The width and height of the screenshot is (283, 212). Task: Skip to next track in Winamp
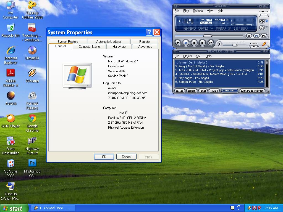pyautogui.click(x=210, y=43)
